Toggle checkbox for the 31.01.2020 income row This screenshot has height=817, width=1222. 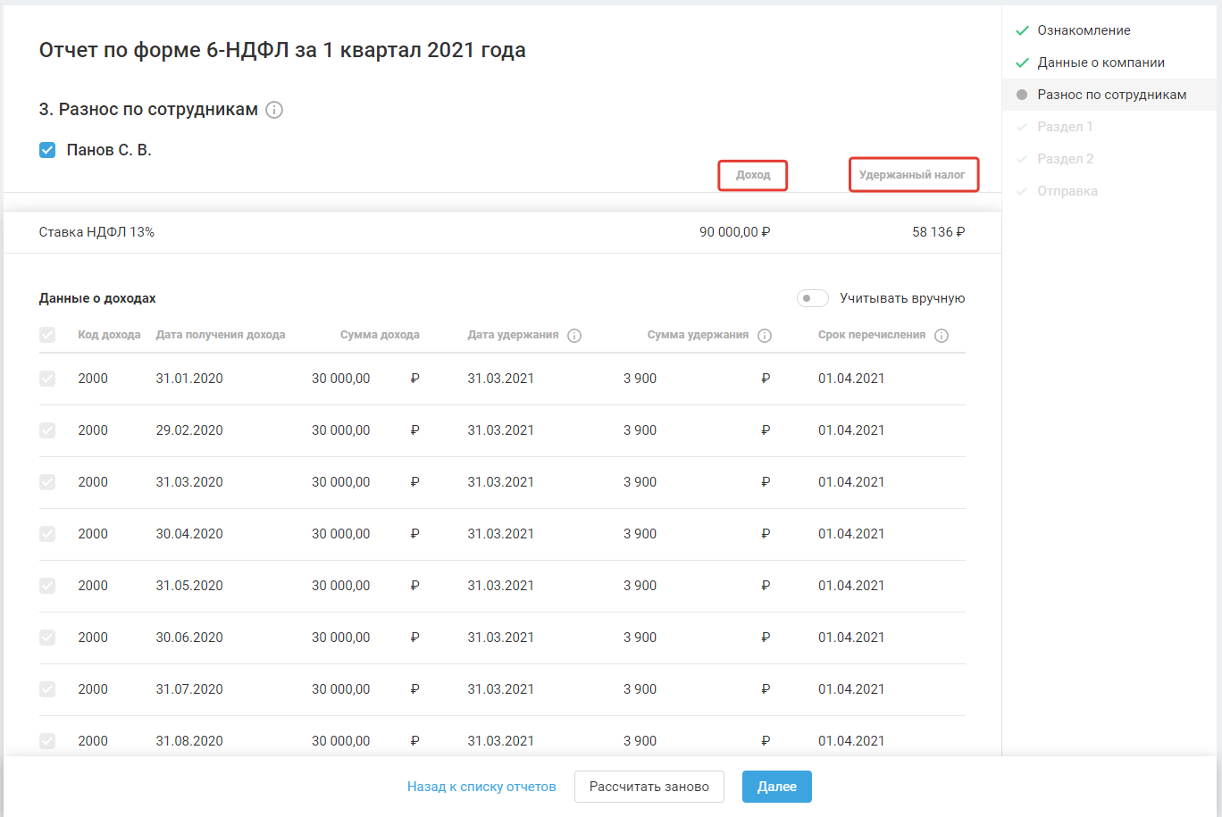click(47, 379)
